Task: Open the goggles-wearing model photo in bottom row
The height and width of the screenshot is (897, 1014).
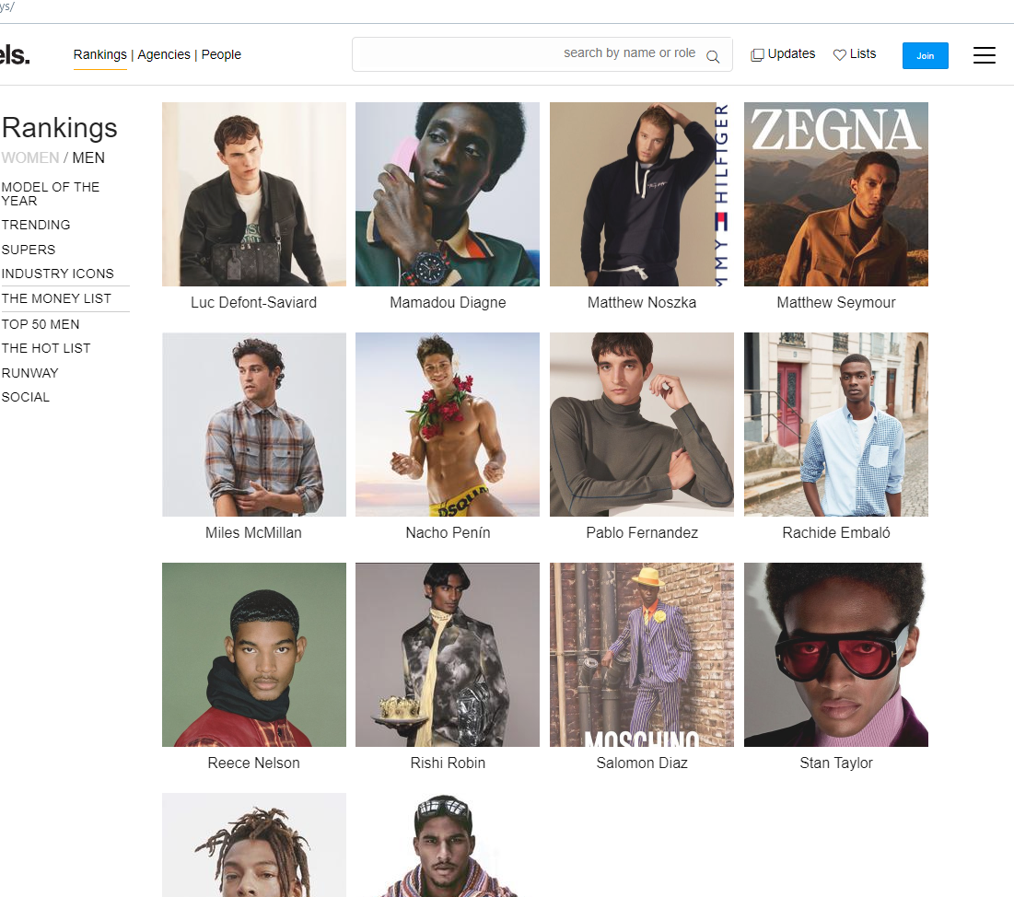Action: [448, 845]
